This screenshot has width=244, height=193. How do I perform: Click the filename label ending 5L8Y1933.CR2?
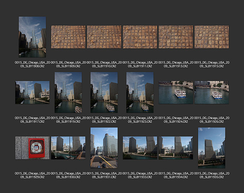click(140, 175)
